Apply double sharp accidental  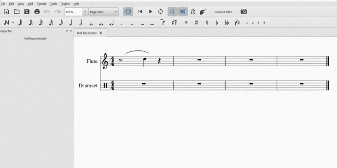186,22
